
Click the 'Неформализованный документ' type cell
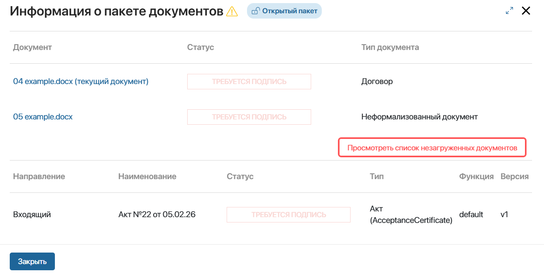pos(419,117)
